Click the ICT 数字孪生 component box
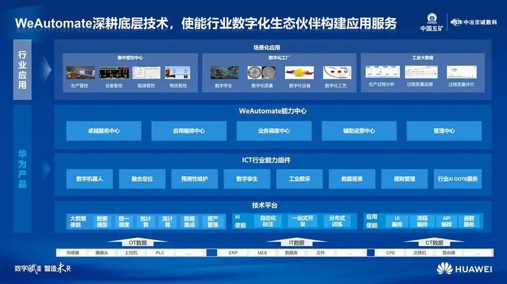Viewport: 507px width, 284px height. [x=247, y=179]
